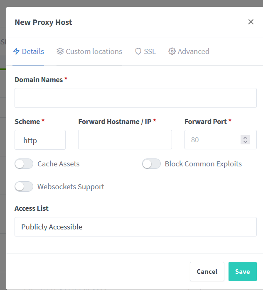Click the Forward Hostname / IP field
Image resolution: width=263 pixels, height=290 pixels.
tap(125, 140)
